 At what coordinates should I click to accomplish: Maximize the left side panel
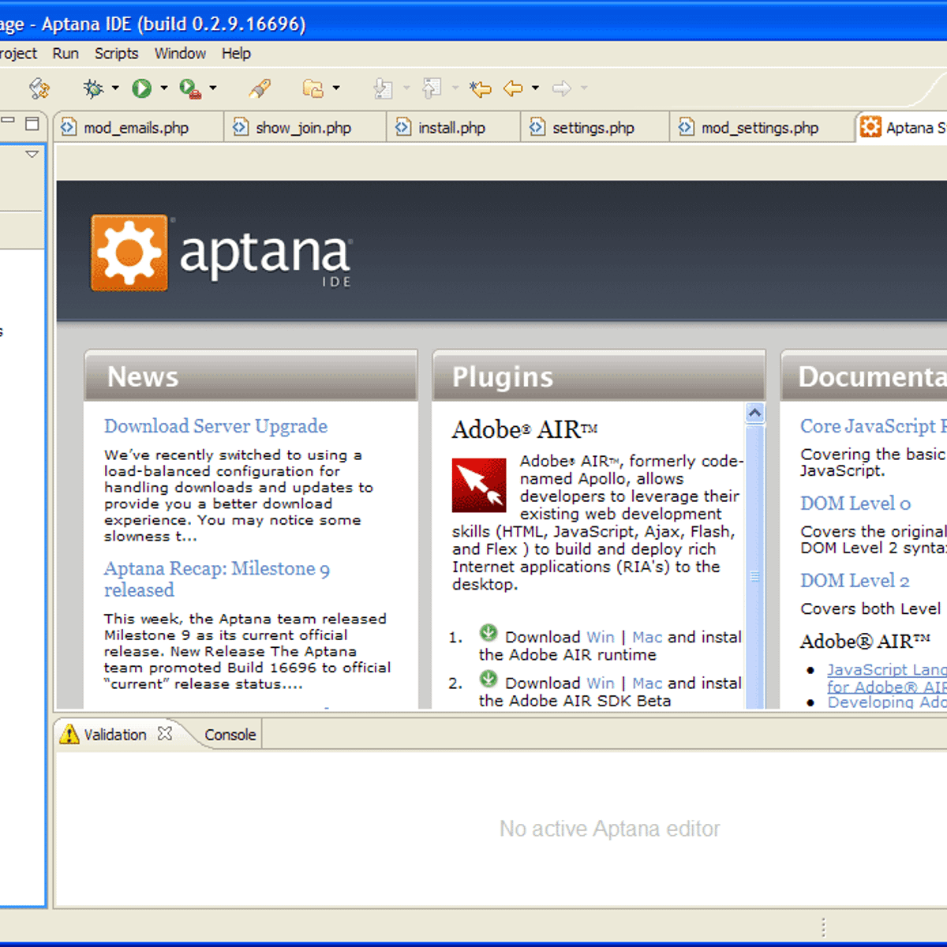pyautogui.click(x=32, y=123)
